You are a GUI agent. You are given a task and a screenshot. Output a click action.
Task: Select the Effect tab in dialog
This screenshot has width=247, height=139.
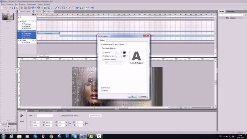tap(103, 40)
